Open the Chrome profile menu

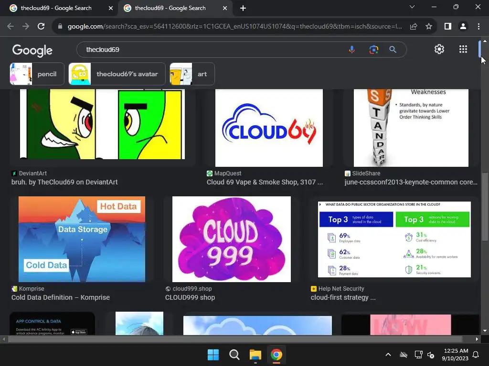463,27
